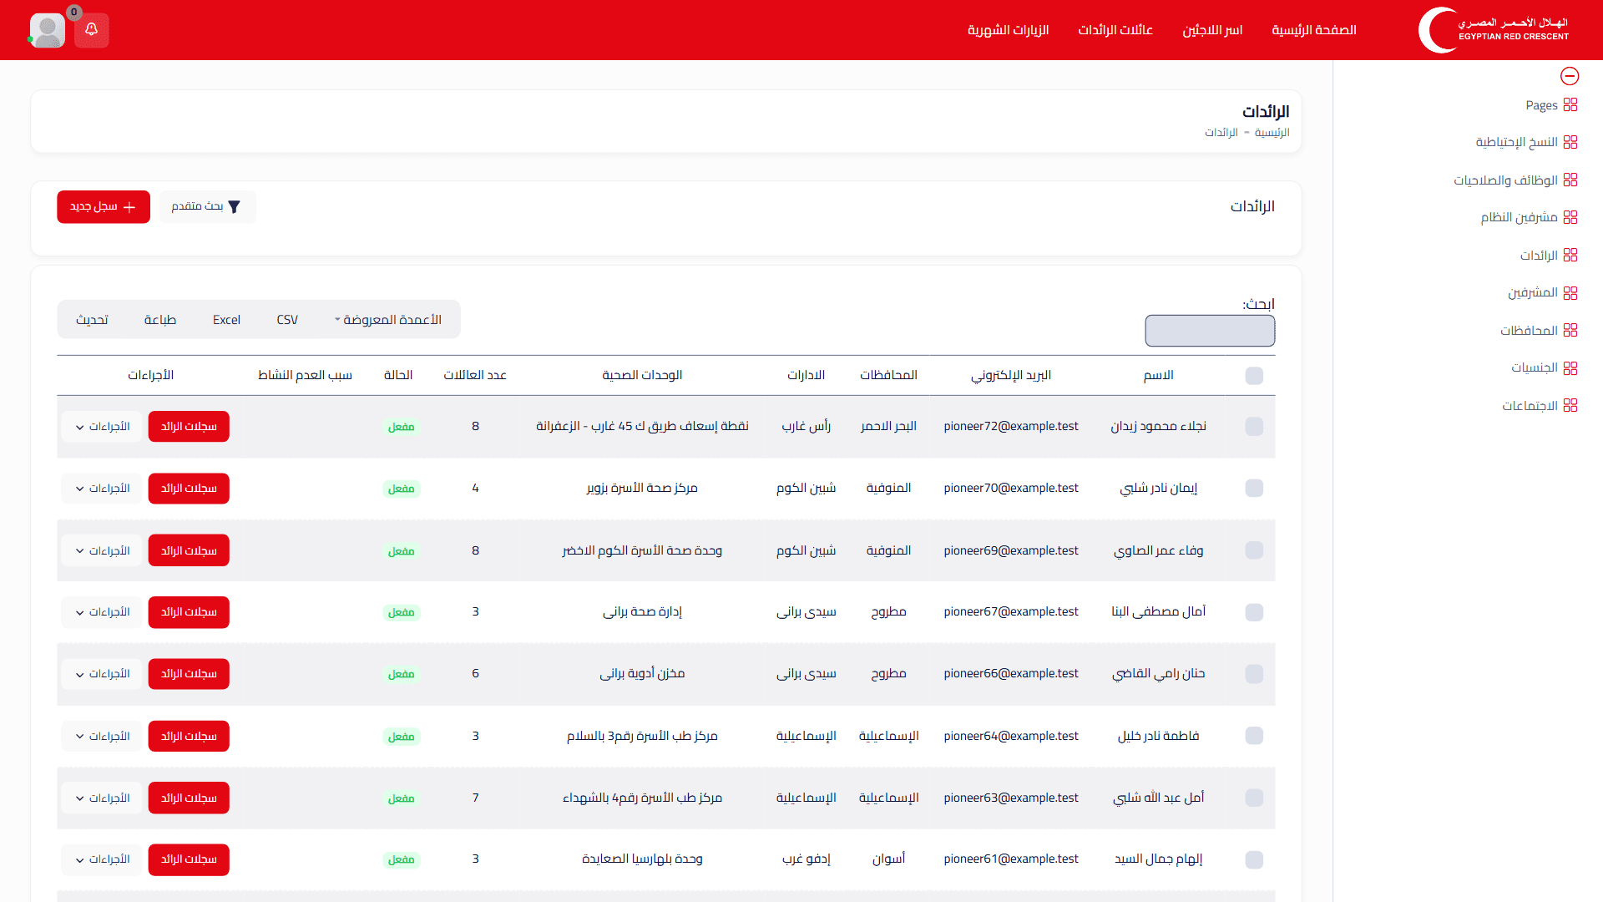Click the grid icon beside الجنسيات
1603x902 pixels.
point(1570,367)
